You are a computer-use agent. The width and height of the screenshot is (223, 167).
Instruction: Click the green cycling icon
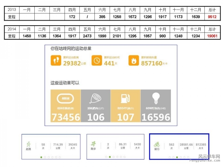click(x=157, y=144)
